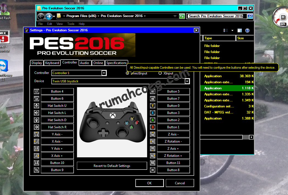Expand the recent locations arrow in Explorer
This screenshot has width=288, height=195.
point(54,16)
